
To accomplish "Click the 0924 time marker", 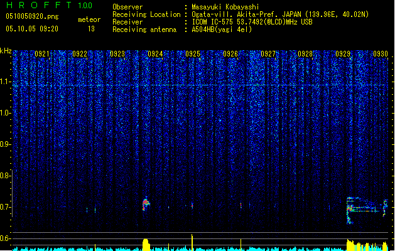I will click(155, 54).
